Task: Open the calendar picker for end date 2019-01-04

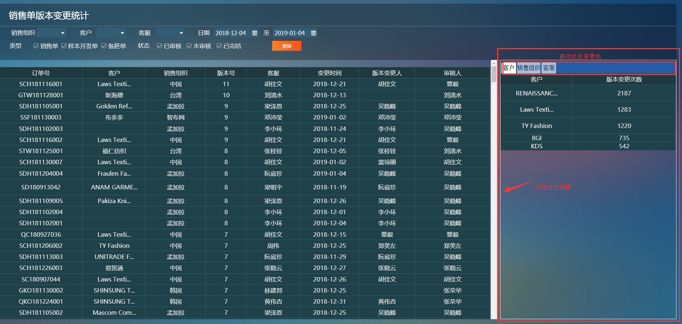Action: coord(313,33)
